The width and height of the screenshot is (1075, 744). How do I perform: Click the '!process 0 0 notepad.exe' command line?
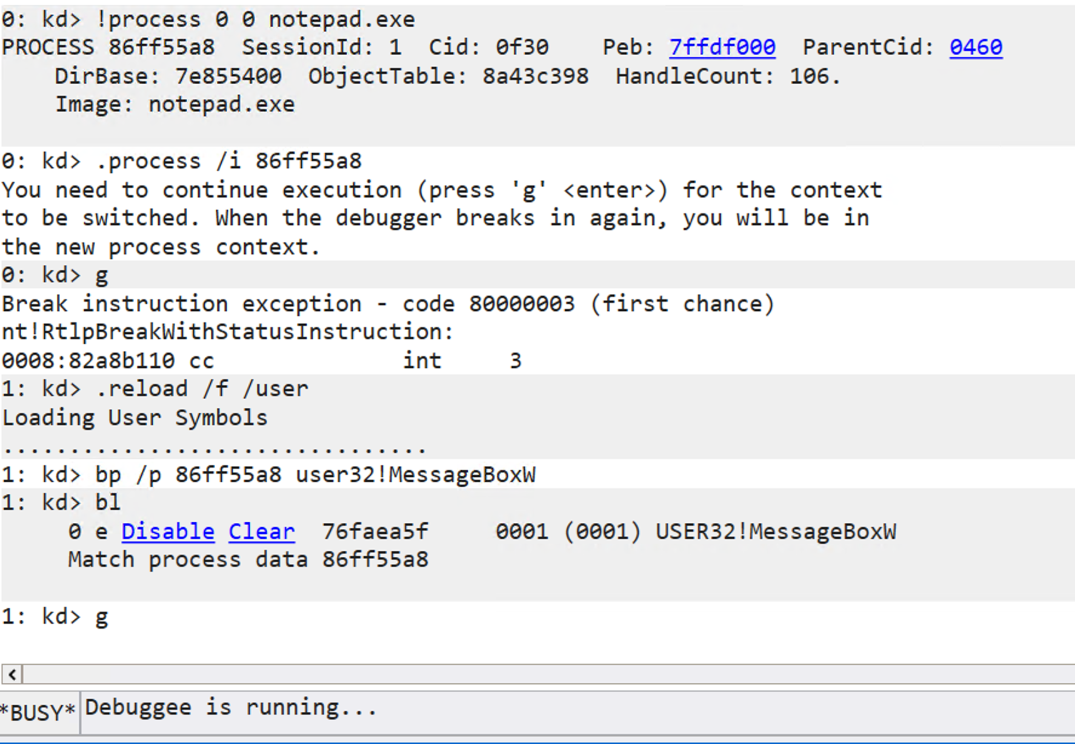[255, 19]
